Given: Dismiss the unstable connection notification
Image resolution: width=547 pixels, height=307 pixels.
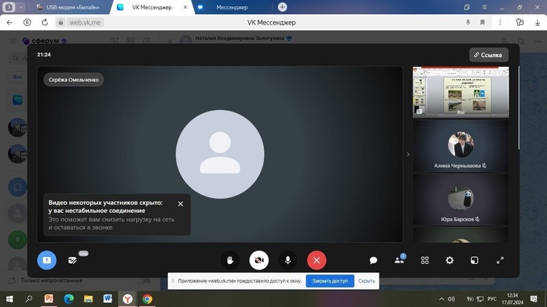Looking at the screenshot, I should click(181, 203).
